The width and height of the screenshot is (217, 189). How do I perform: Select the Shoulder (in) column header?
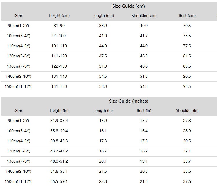(187, 111)
